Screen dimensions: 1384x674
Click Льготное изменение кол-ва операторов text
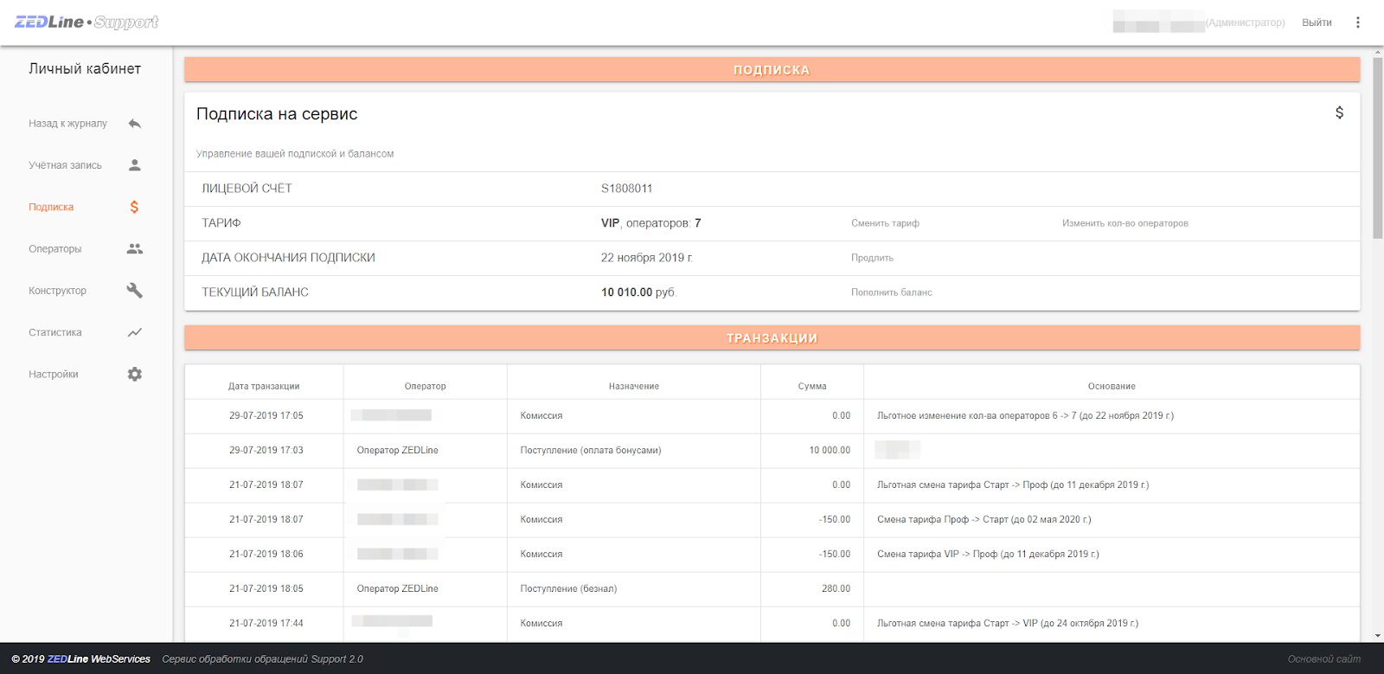1025,415
